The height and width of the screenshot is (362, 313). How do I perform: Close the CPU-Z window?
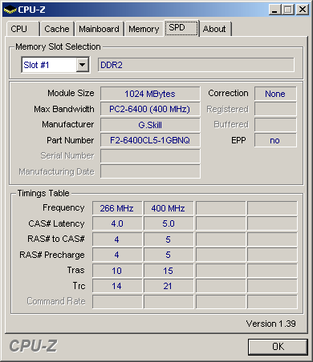pyautogui.click(x=303, y=10)
